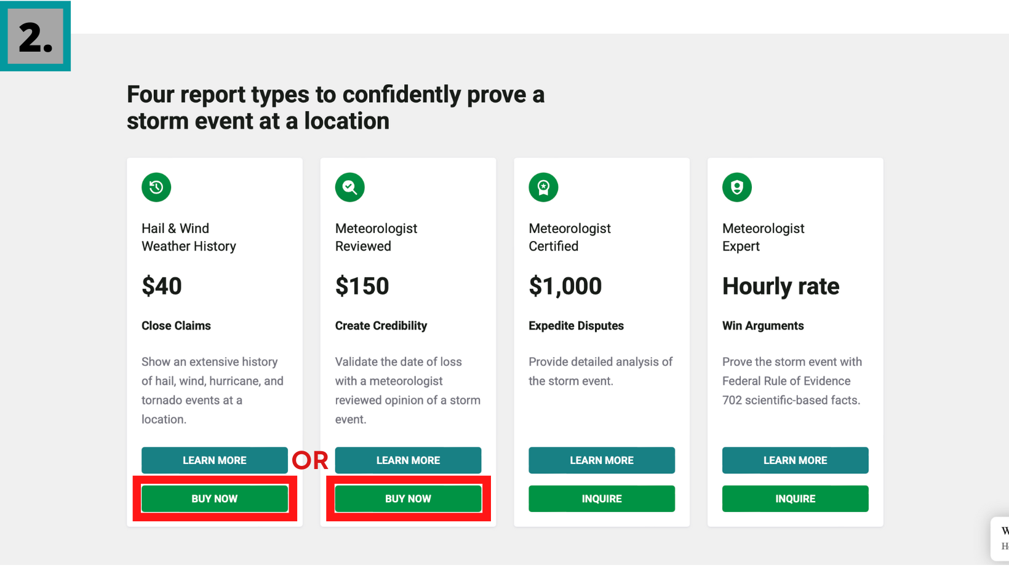Screen dimensions: 1009x568
Task: Open Learn More for Hail & Wind
Action: pyautogui.click(x=215, y=460)
